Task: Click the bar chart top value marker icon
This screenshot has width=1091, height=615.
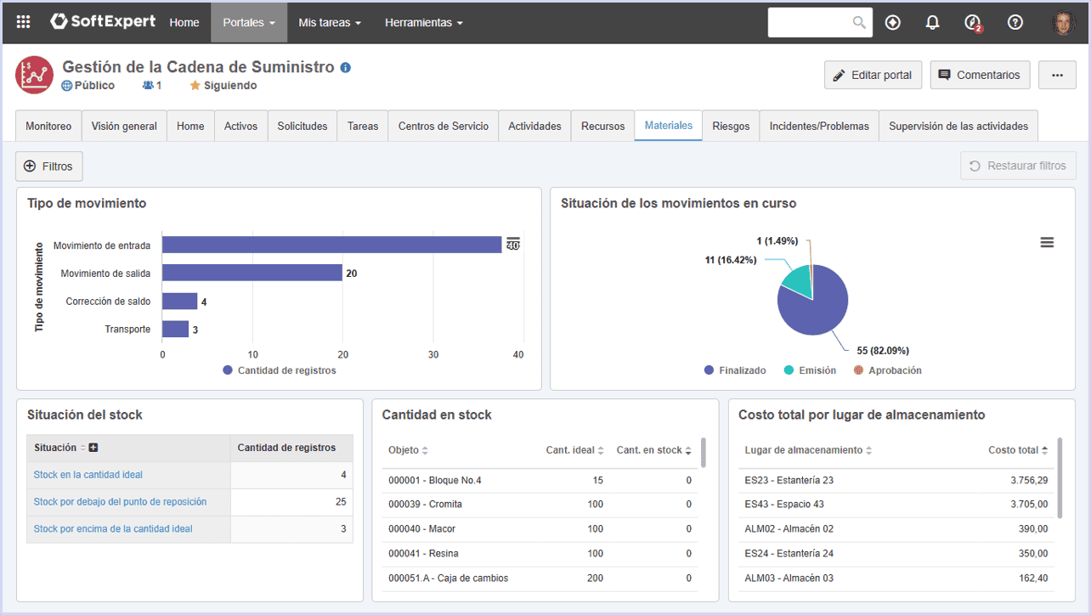Action: (513, 244)
